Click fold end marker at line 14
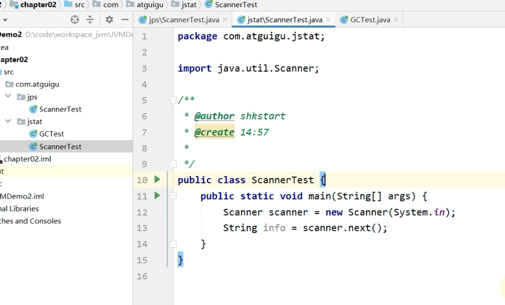This screenshot has width=505, height=305. click(x=173, y=244)
